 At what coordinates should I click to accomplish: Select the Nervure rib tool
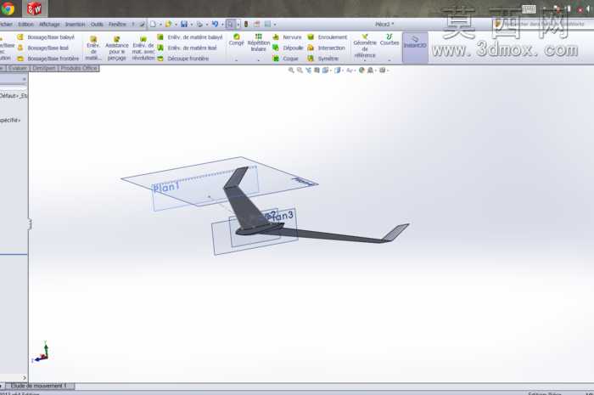coord(287,37)
